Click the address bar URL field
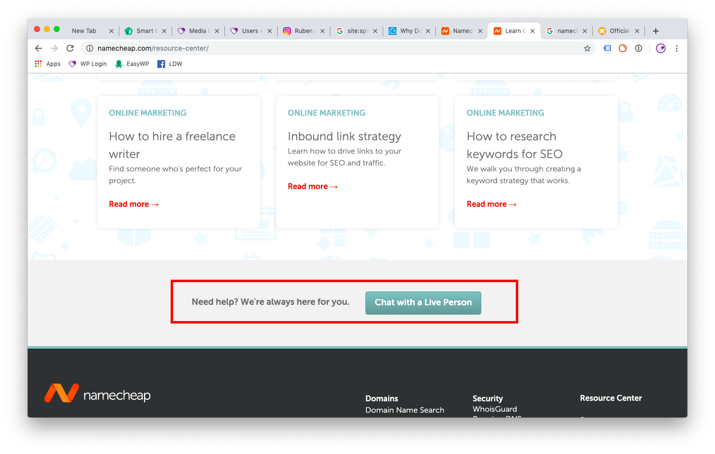 pyautogui.click(x=296, y=48)
